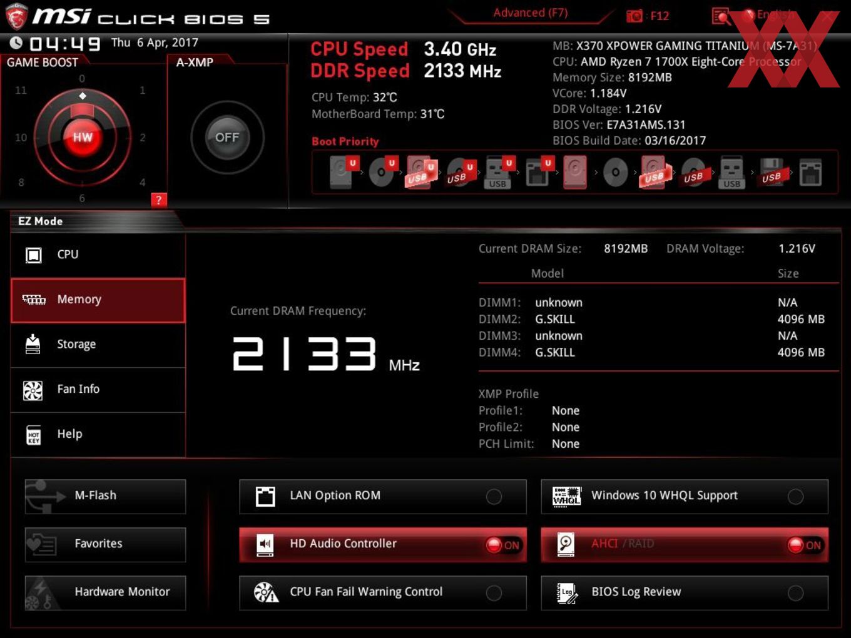The width and height of the screenshot is (851, 638).
Task: Open the CPU section in EZ Mode
Action: pyautogui.click(x=98, y=255)
